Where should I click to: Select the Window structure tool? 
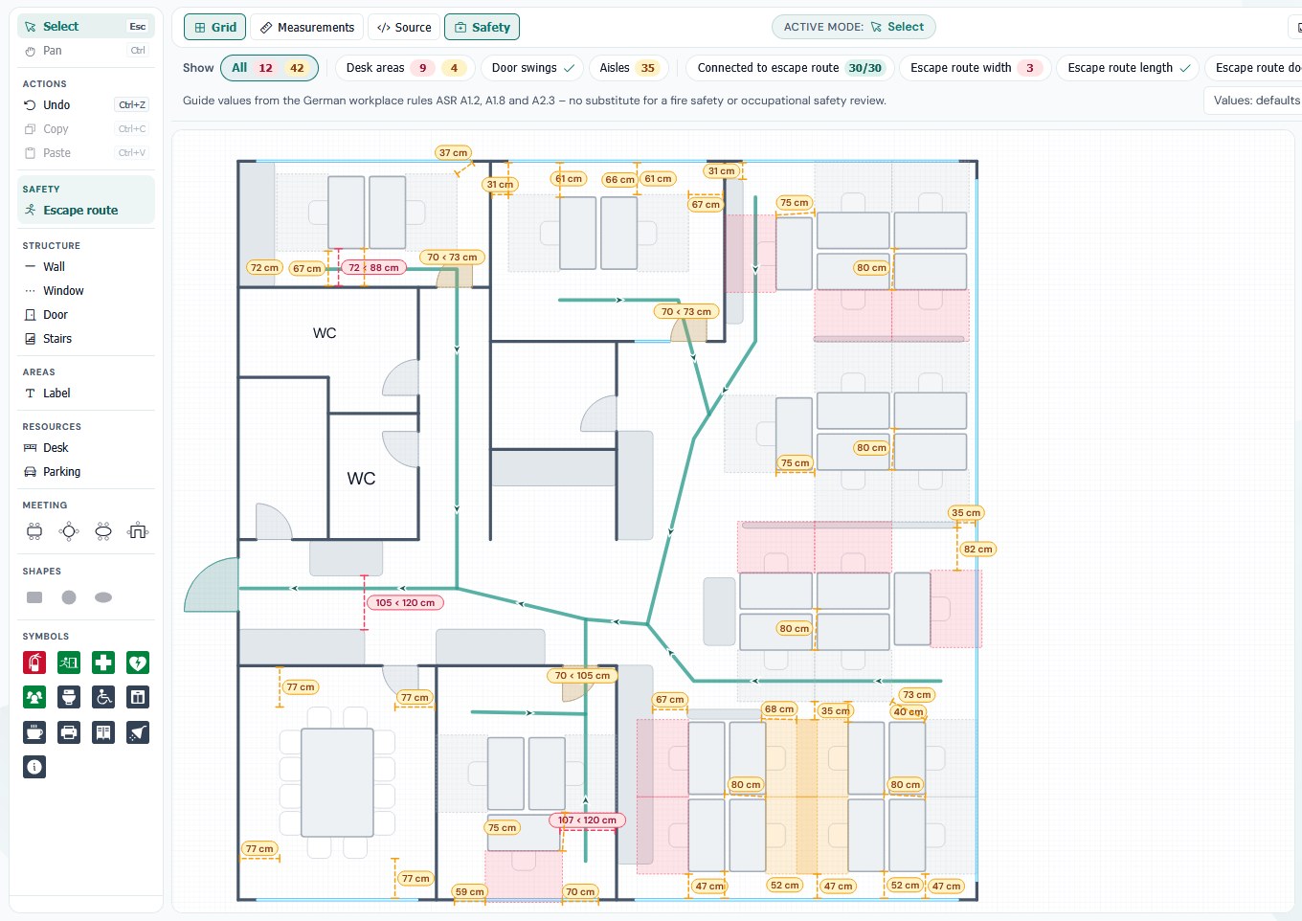click(86, 291)
